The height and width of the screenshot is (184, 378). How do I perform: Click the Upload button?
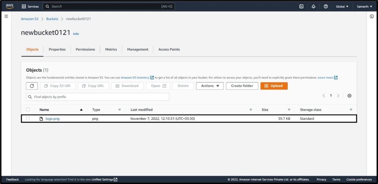(x=274, y=86)
